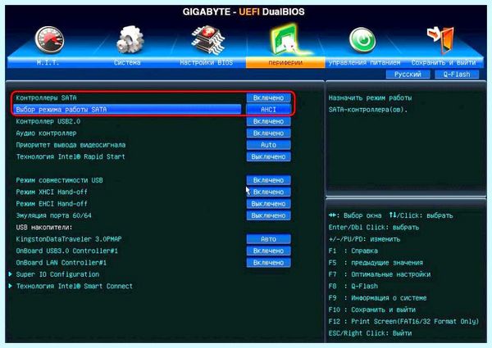Select Выбор режима работы SATA row
Screen dimensions: 492x348
[x=127, y=110]
